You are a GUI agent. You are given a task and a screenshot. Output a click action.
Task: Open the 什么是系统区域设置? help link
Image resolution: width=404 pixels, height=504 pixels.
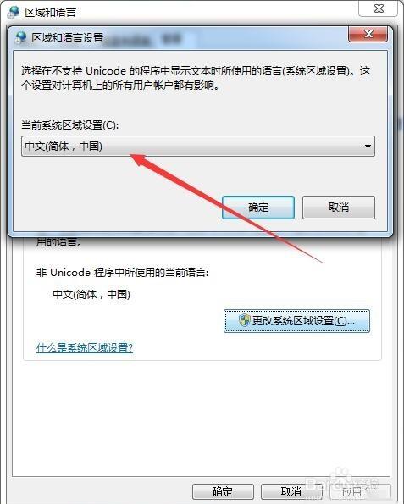[x=85, y=347]
